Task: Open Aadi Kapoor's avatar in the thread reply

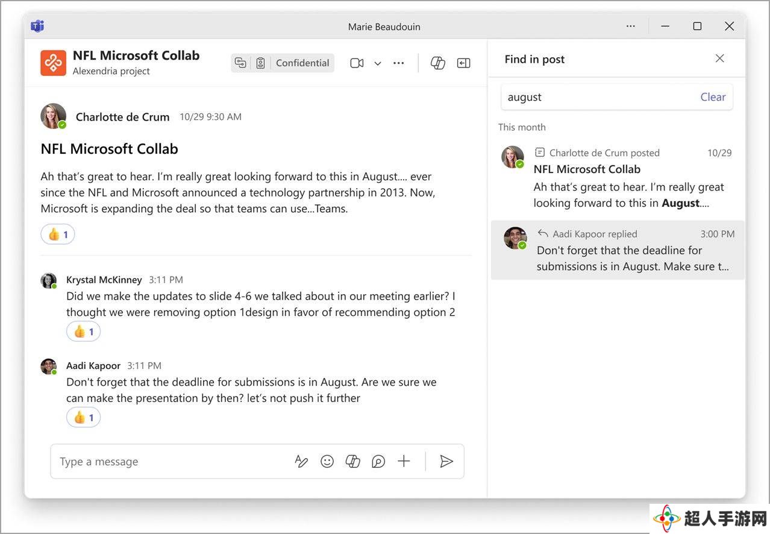Action: pyautogui.click(x=48, y=366)
